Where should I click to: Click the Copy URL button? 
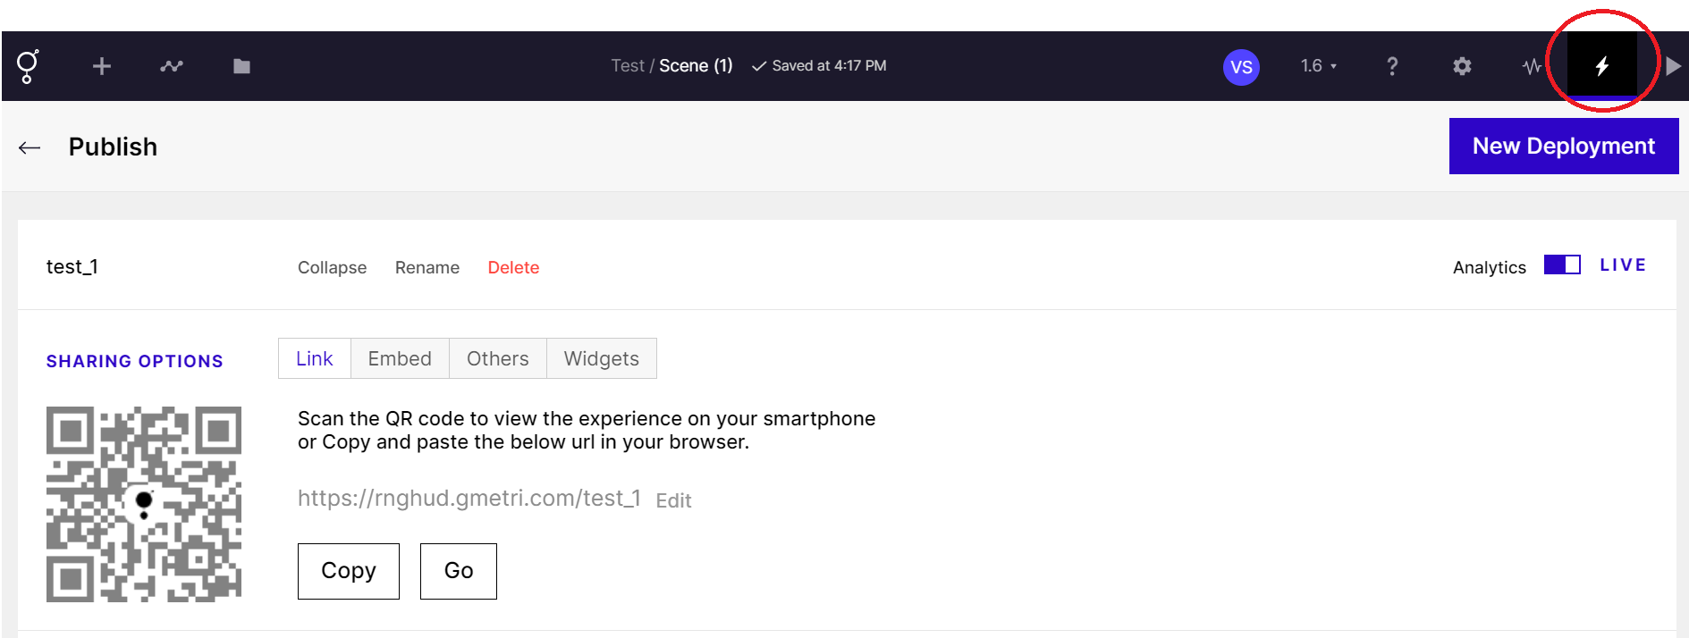348,571
